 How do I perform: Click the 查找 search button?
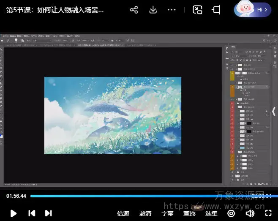click(189, 213)
